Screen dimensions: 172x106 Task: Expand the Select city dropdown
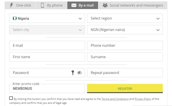click(47, 30)
